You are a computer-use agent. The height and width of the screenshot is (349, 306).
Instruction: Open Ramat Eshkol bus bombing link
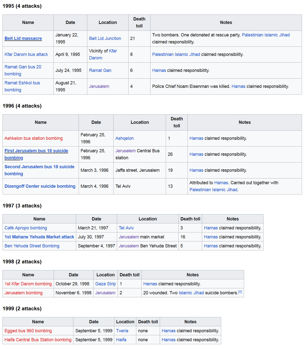[22, 86]
